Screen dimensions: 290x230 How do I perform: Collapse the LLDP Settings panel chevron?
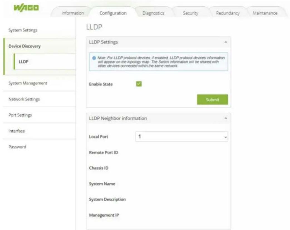[226, 42]
